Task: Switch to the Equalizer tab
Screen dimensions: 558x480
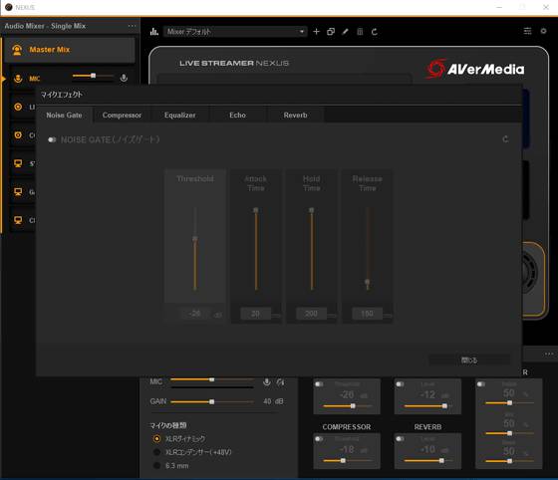Action: pos(179,116)
